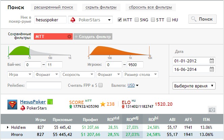The width and height of the screenshot is (224, 140).
Task: Tick the 'Считать FPP в $' checkbox
Action: click(x=100, y=85)
